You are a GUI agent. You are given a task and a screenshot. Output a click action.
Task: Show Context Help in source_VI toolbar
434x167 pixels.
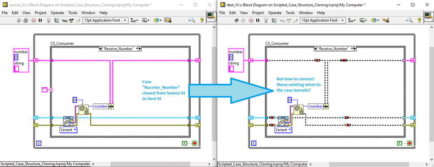(202, 20)
